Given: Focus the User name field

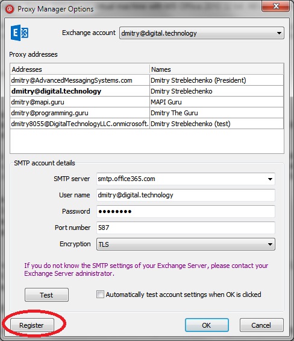Looking at the screenshot, I should (186, 195).
